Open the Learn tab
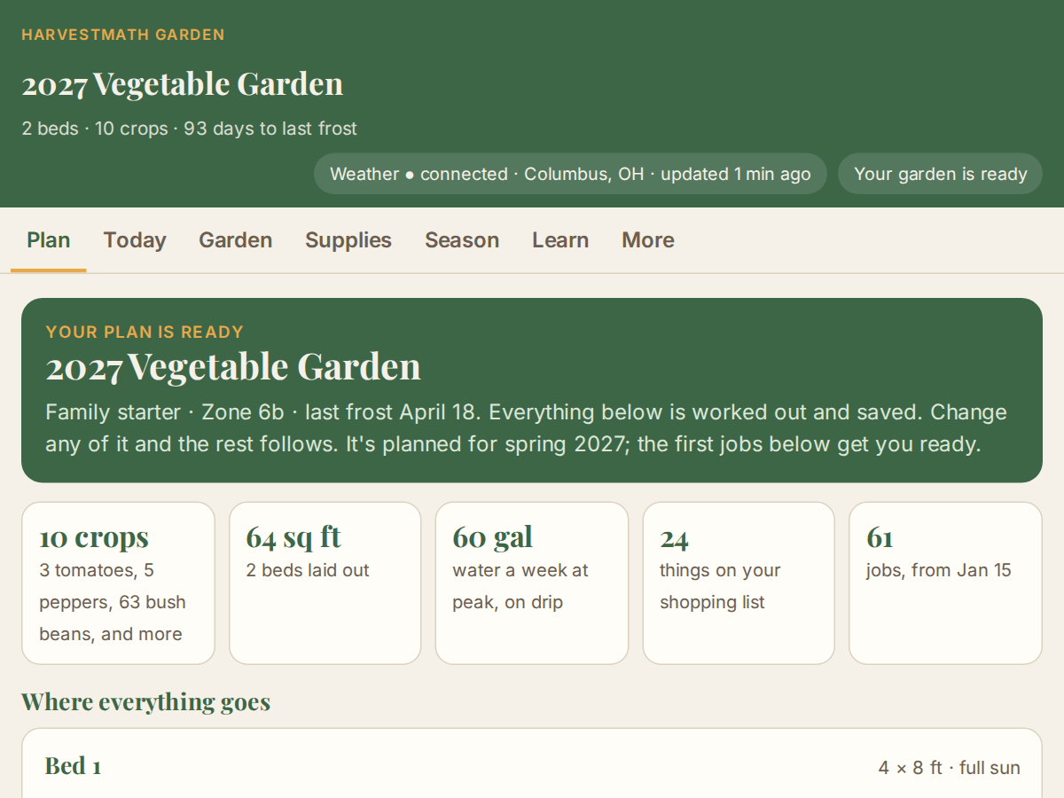1064x798 pixels. click(x=560, y=240)
